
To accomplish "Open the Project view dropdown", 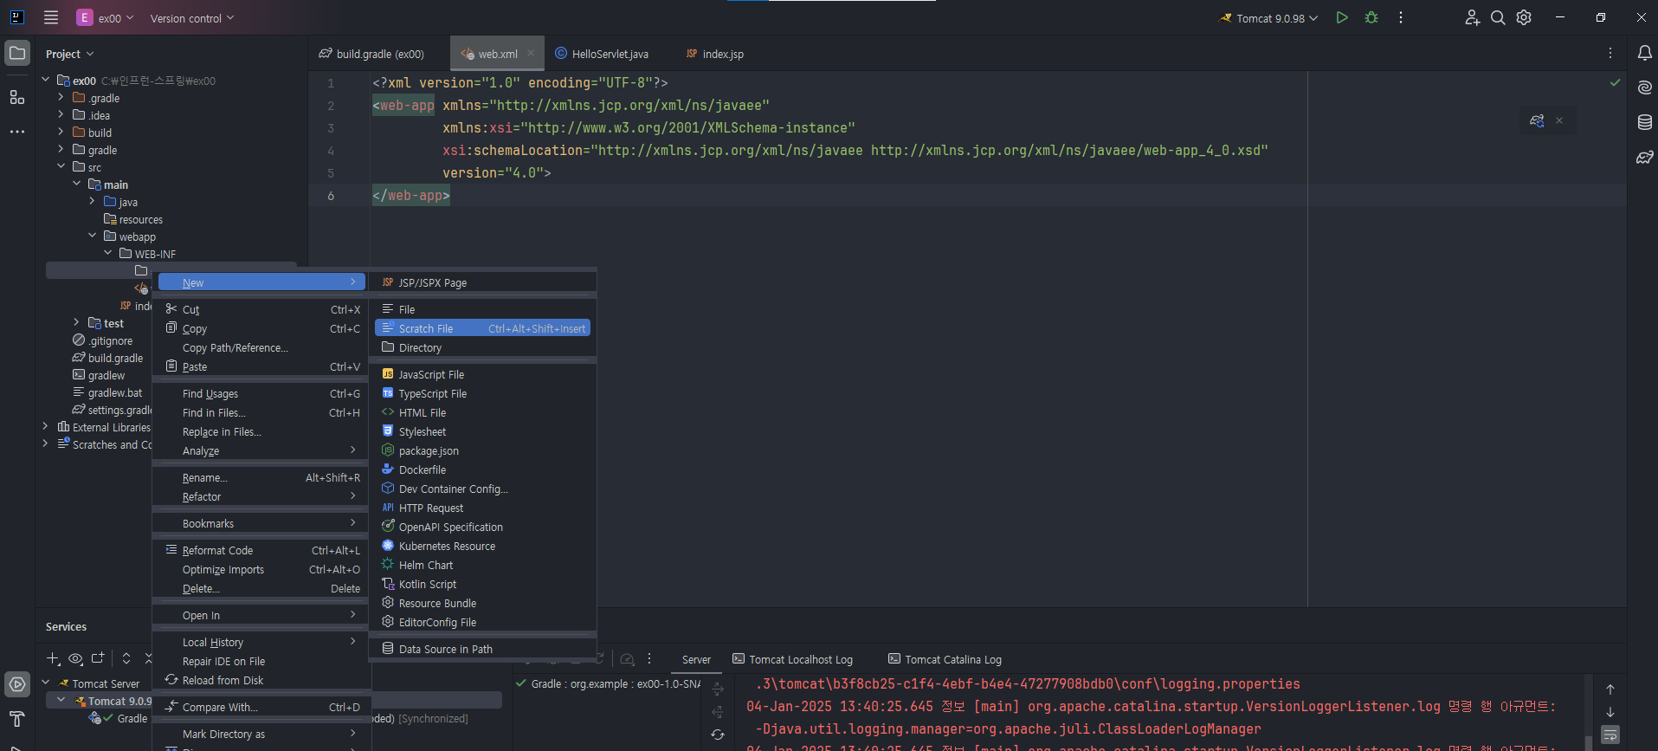I will (70, 54).
